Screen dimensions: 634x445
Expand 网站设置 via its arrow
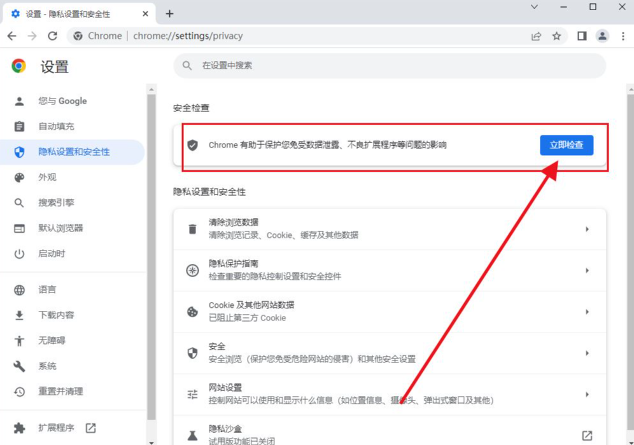pyautogui.click(x=587, y=394)
